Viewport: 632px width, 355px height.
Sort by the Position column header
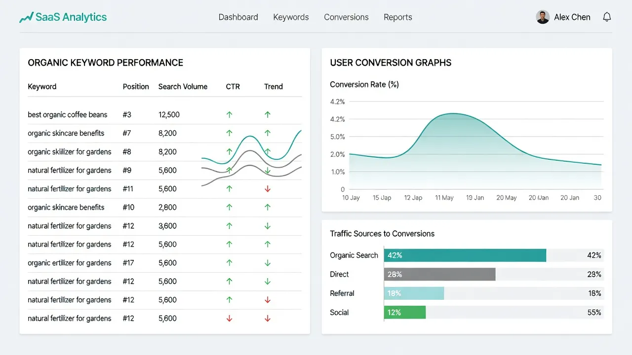pyautogui.click(x=136, y=87)
